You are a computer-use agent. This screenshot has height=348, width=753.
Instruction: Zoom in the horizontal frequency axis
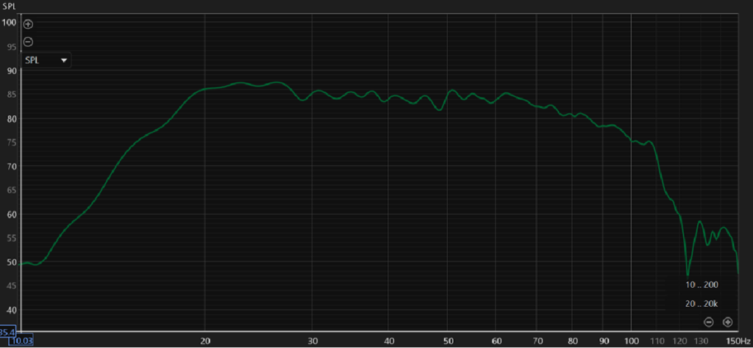tap(727, 322)
